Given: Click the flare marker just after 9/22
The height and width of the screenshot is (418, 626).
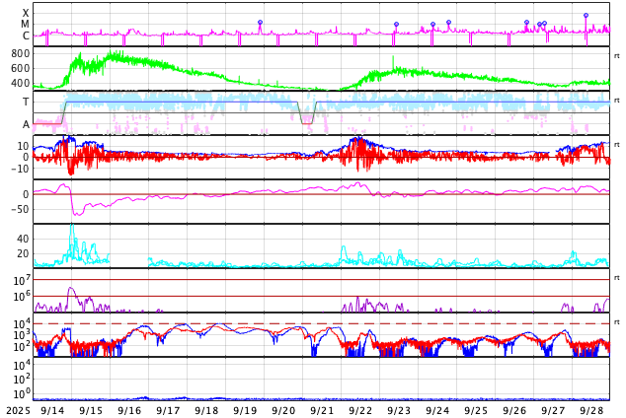Looking at the screenshot, I should coord(396,25).
